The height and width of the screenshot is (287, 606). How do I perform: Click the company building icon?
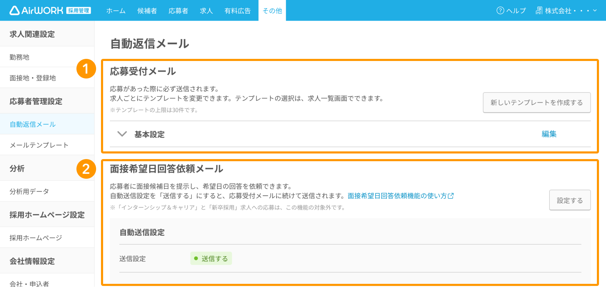click(x=539, y=11)
